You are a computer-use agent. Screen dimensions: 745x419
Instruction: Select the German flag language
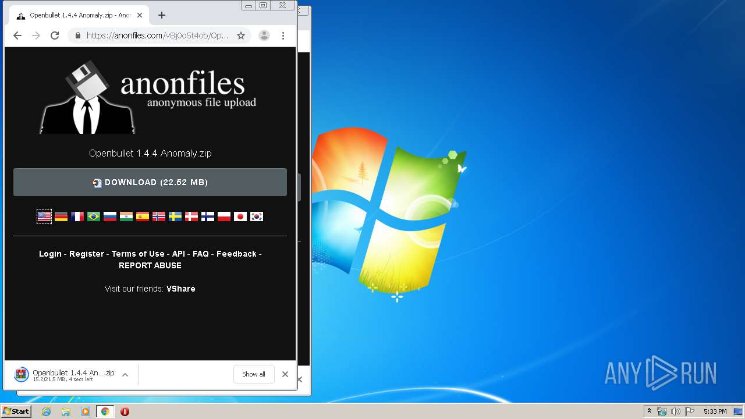tap(61, 216)
